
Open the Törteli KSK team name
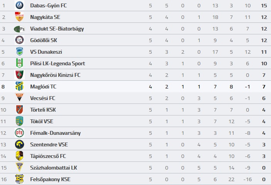(43, 110)
